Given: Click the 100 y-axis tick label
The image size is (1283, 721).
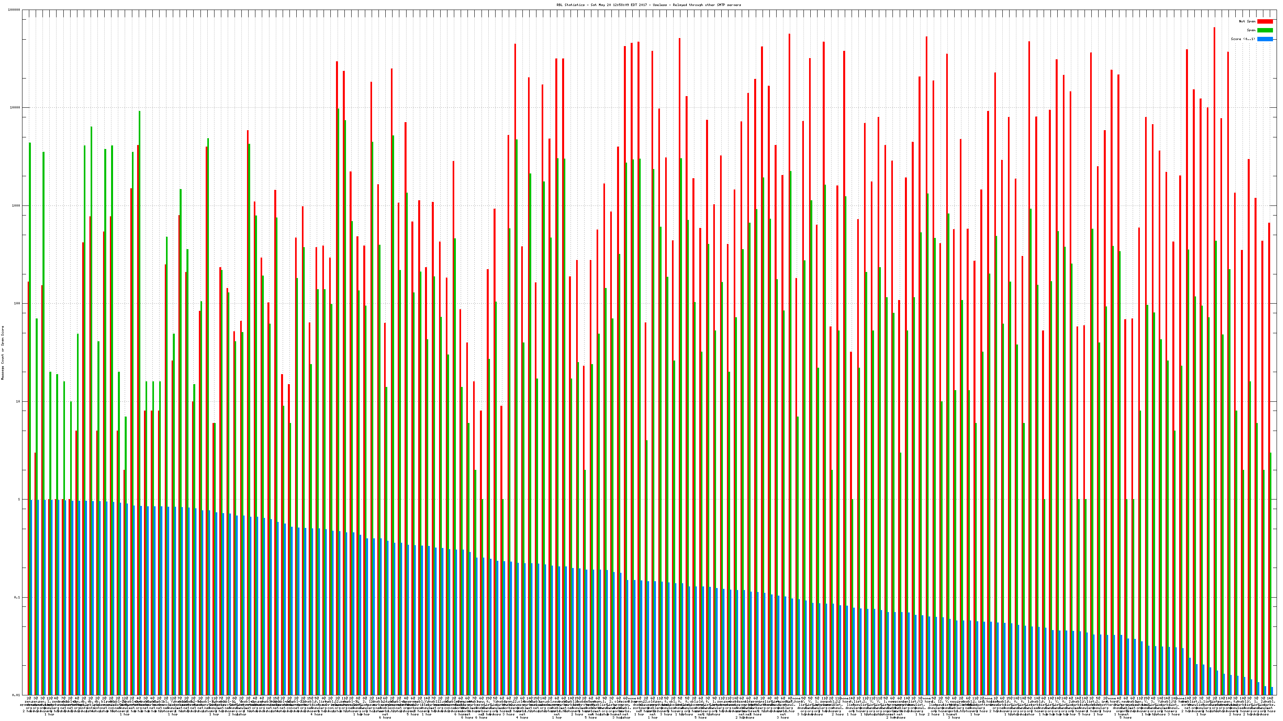Looking at the screenshot, I should (17, 304).
